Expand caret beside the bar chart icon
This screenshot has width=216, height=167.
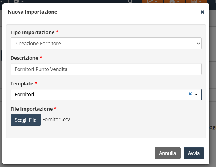coord(200,1)
